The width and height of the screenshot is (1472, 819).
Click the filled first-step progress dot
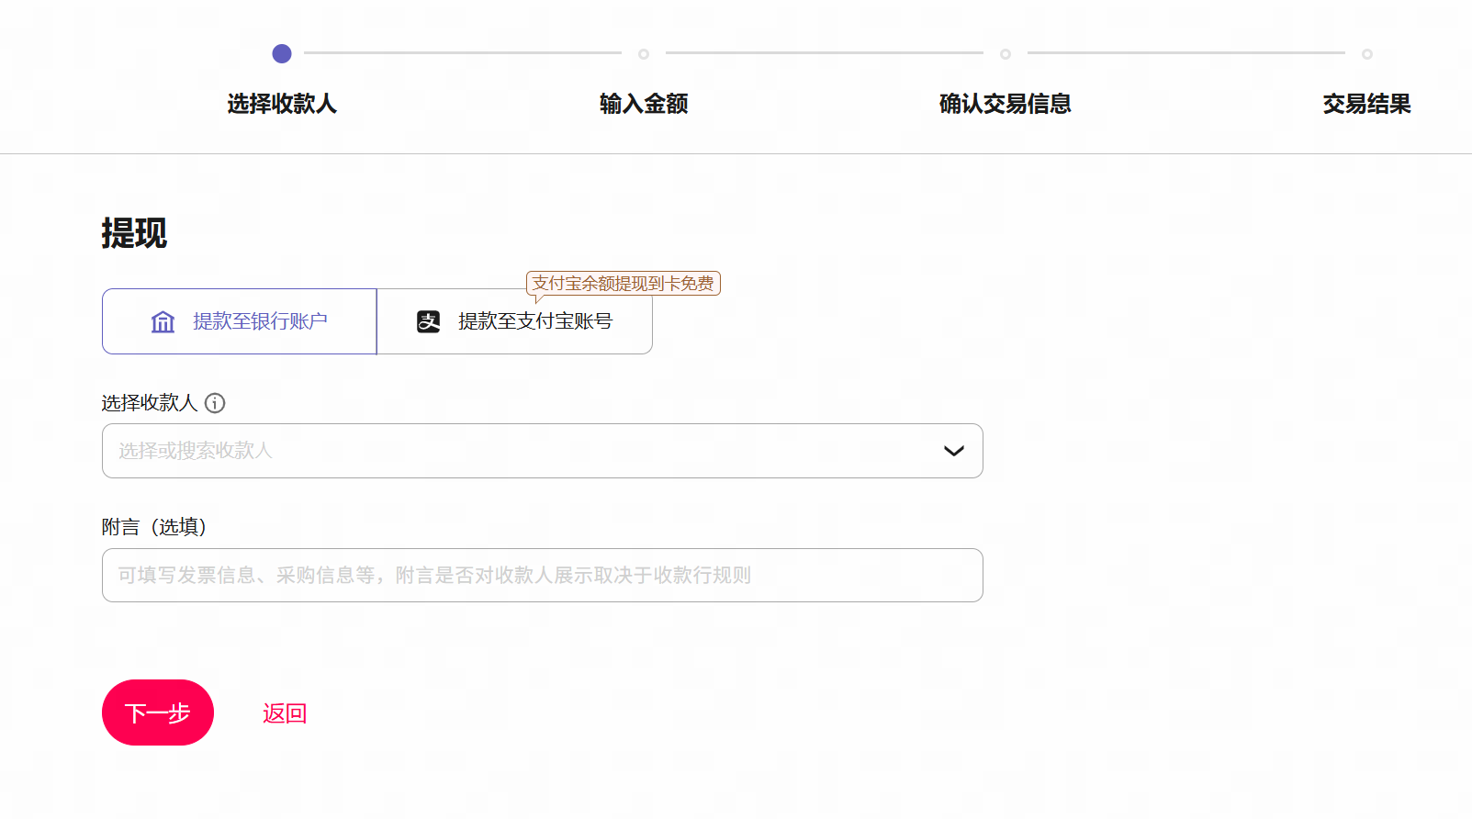(x=282, y=54)
